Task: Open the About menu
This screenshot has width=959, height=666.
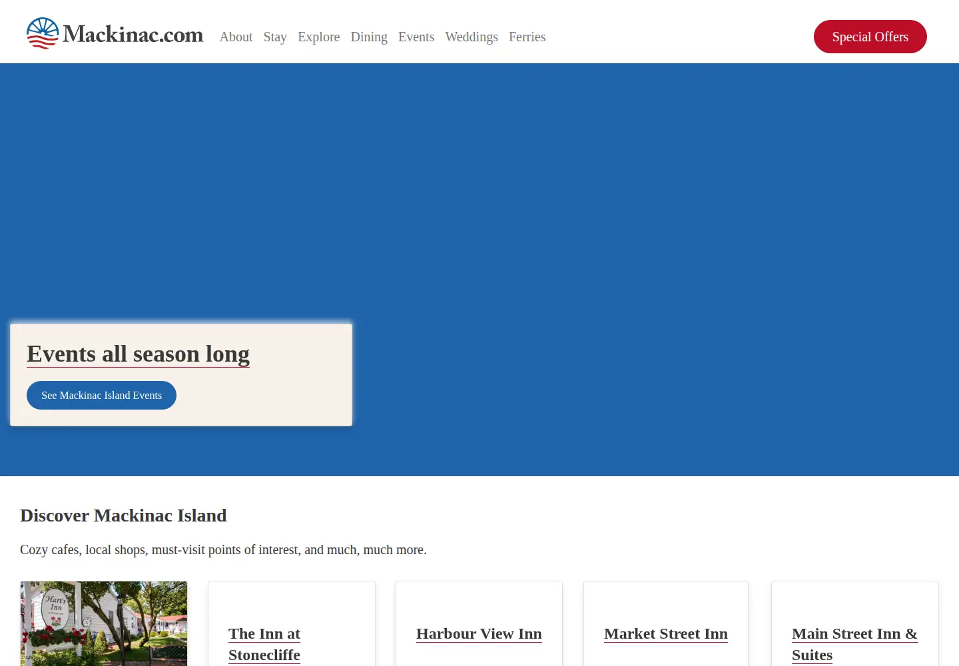Action: click(x=236, y=37)
